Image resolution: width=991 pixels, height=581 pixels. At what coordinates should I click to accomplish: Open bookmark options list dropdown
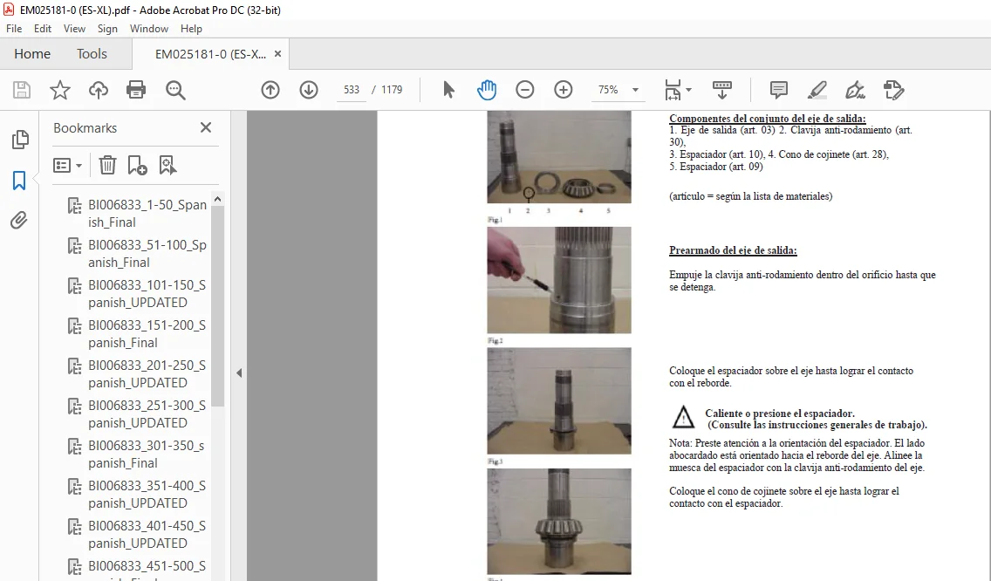(68, 165)
